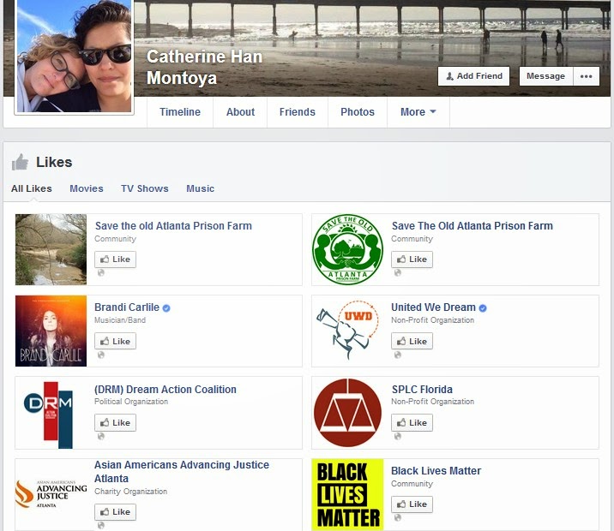Image resolution: width=614 pixels, height=531 pixels.
Task: Click the globe privacy icon under Dream Action Coalition
Action: pos(101,436)
